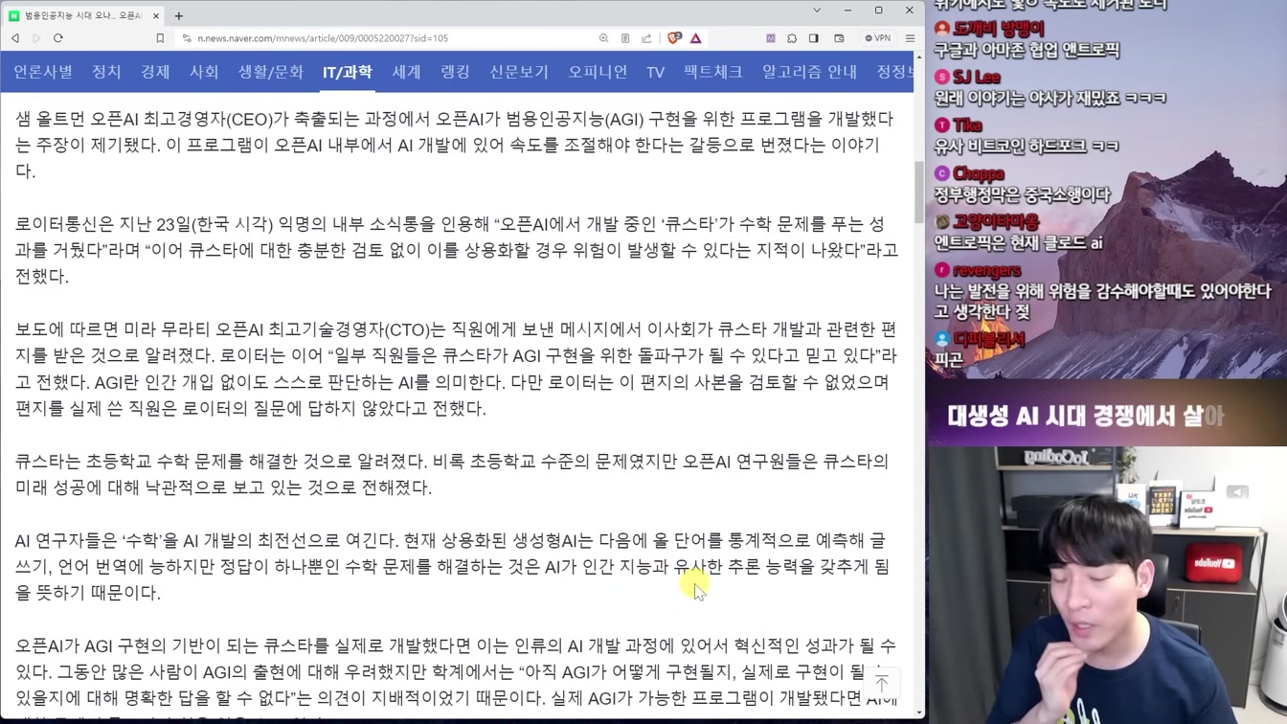1287x724 pixels.
Task: Click the revengers chat username
Action: 986,270
